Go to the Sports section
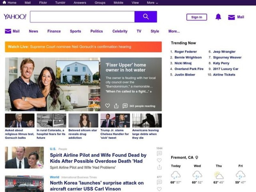Viewport: 256px width, 192px height. tap(75, 31)
